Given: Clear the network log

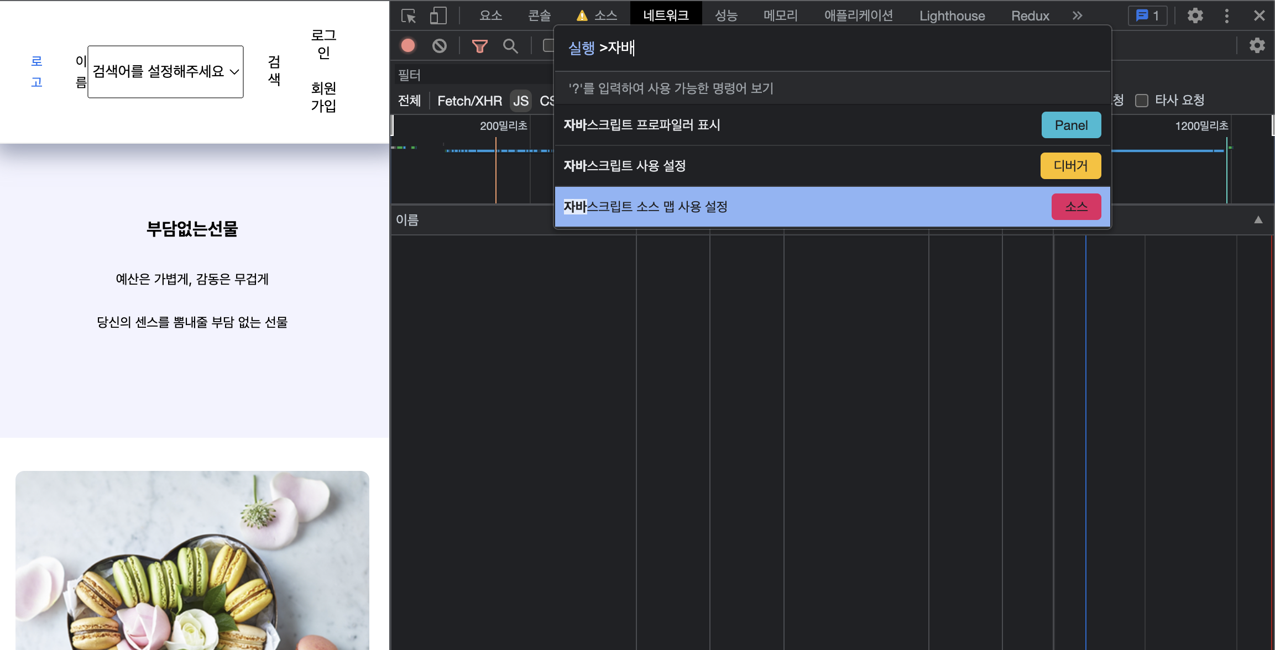Looking at the screenshot, I should click(x=440, y=46).
